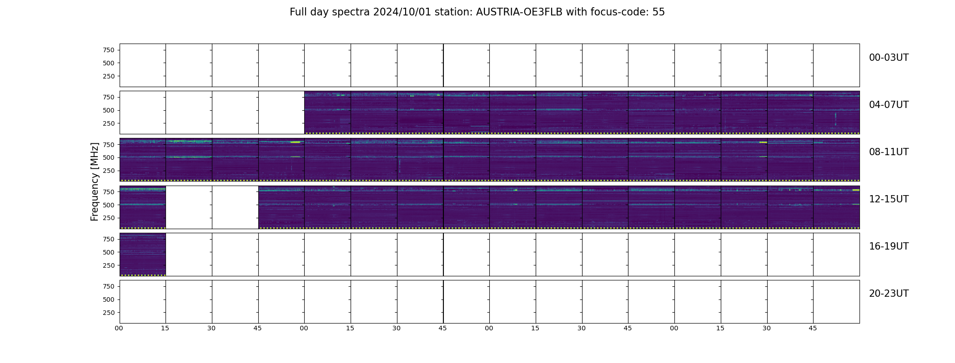
Task: Click the Frequency [MHz] axis label
Action: tap(95, 181)
